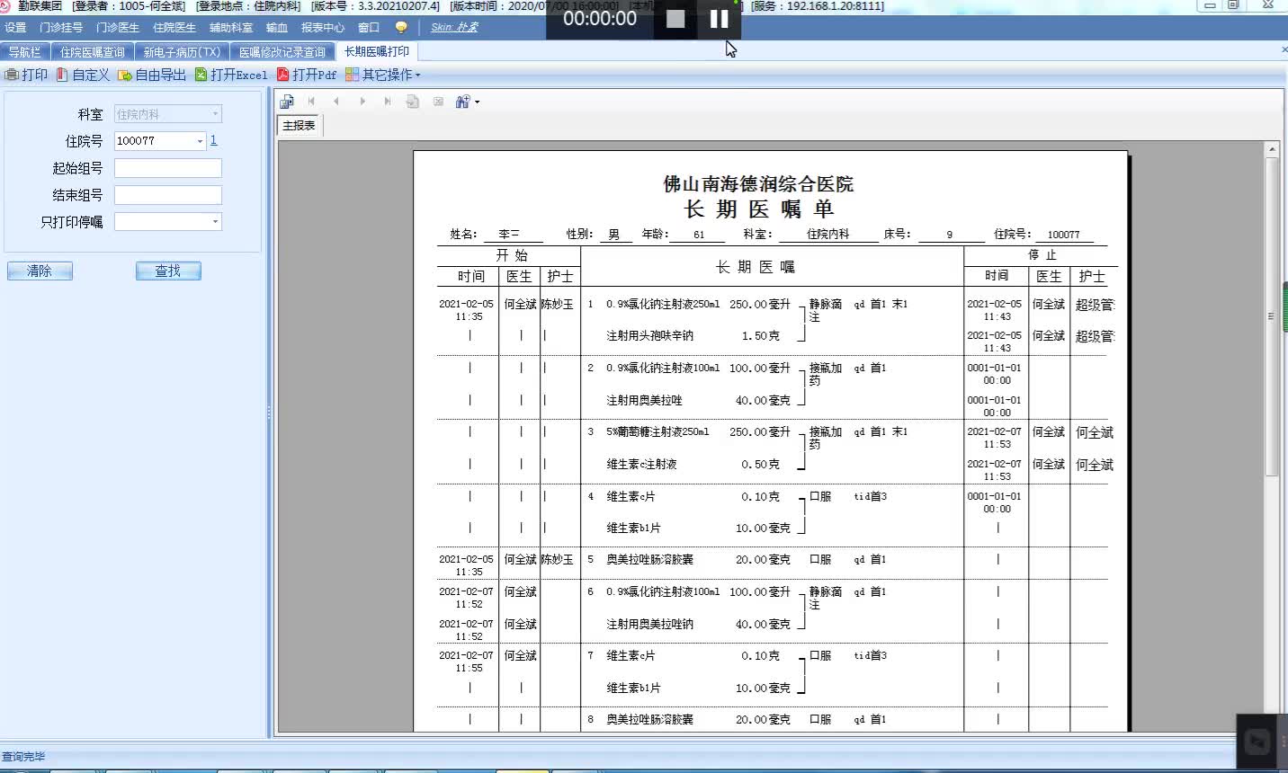Open the 门诊医生 menu

118,28
